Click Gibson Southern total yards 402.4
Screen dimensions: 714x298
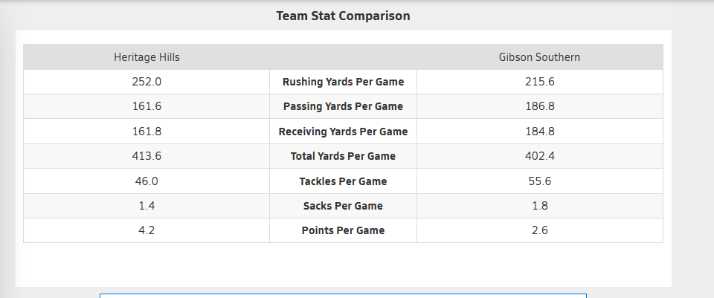pyautogui.click(x=540, y=156)
